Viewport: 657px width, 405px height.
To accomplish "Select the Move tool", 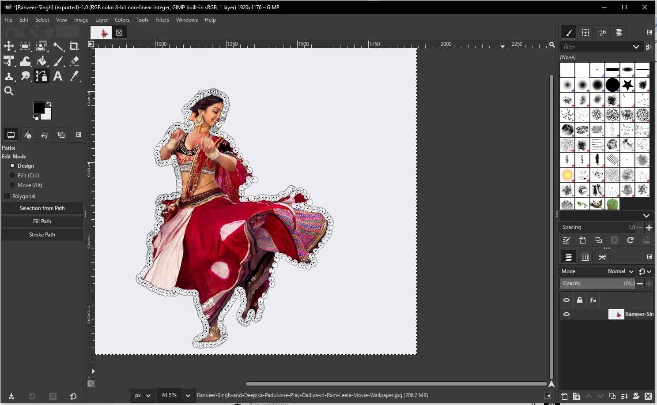I will click(x=9, y=46).
